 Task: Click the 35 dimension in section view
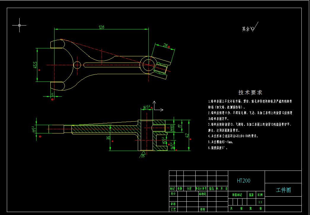109,138
